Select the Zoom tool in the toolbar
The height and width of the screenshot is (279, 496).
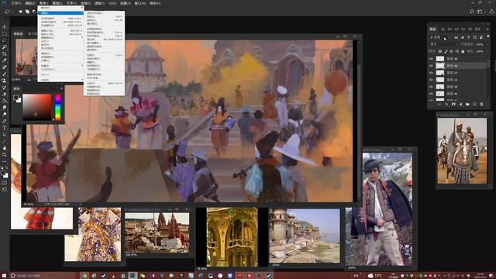point(5,155)
